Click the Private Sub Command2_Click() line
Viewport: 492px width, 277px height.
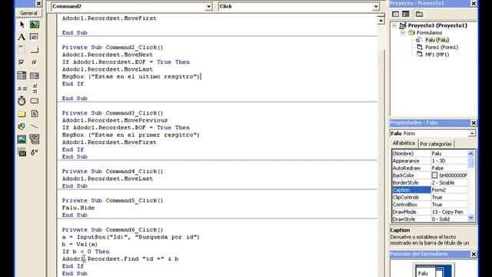pos(113,48)
